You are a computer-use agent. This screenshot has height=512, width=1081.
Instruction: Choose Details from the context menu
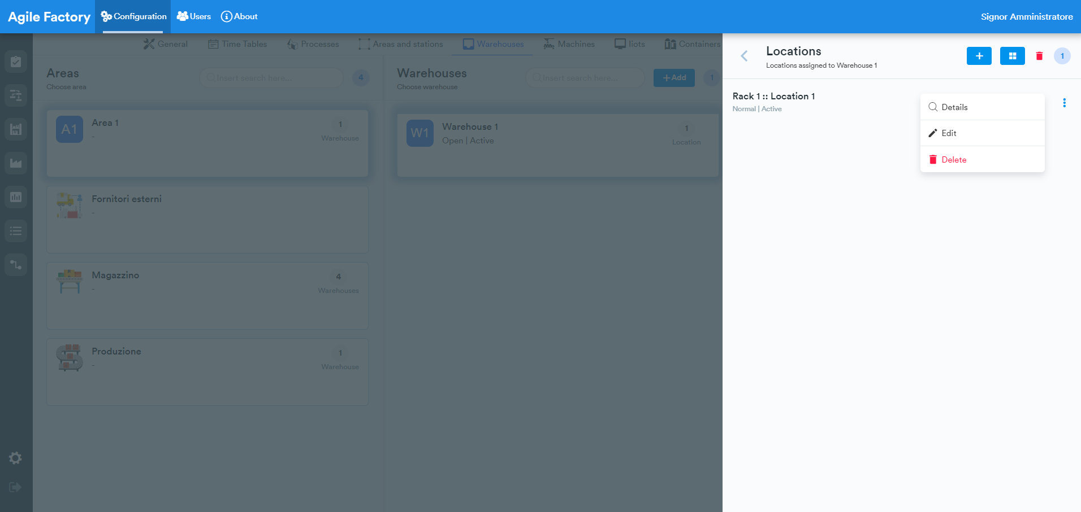[x=983, y=107]
